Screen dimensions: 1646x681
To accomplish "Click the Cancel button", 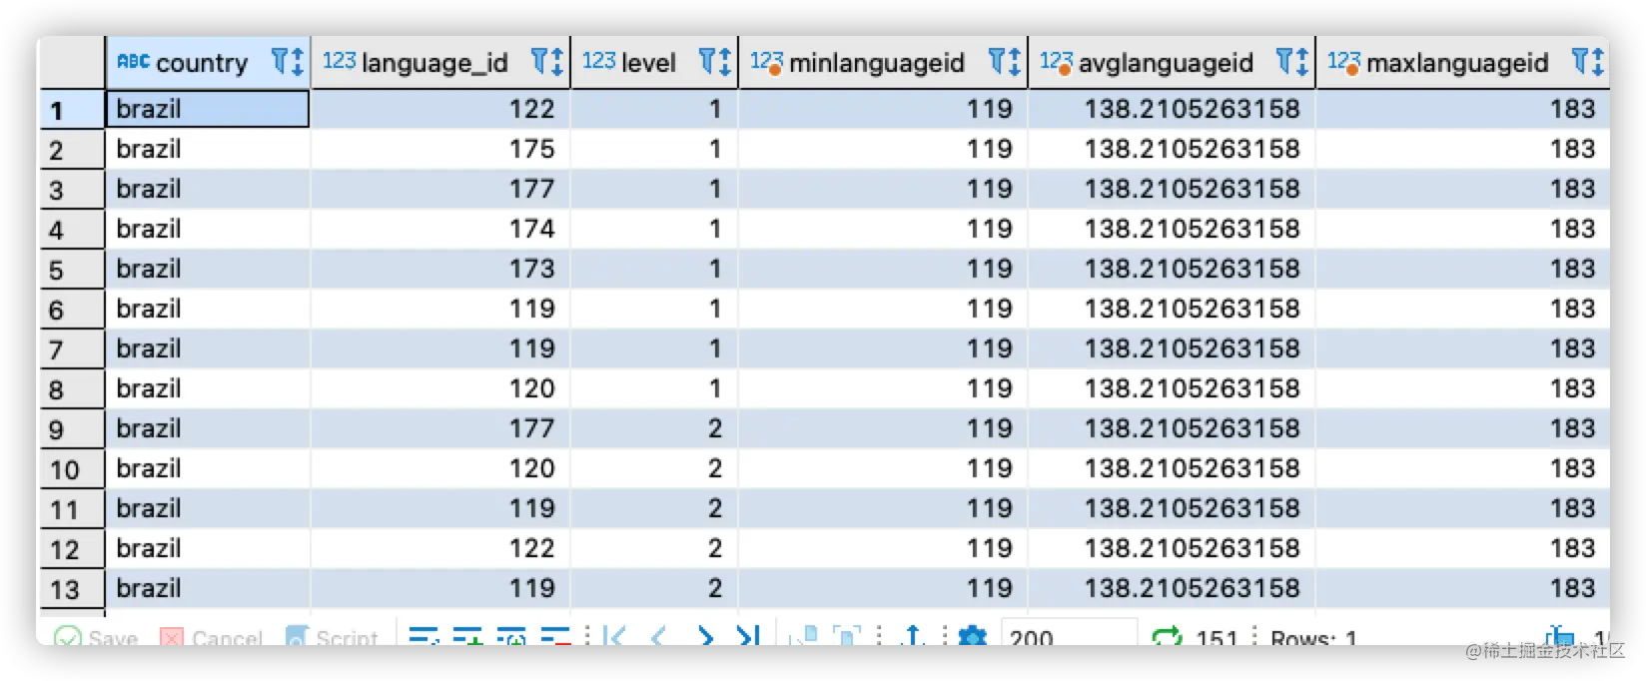I will pos(211,636).
